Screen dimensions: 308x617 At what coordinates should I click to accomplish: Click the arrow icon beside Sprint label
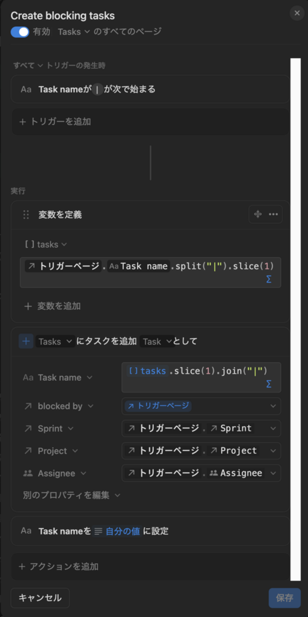click(28, 429)
